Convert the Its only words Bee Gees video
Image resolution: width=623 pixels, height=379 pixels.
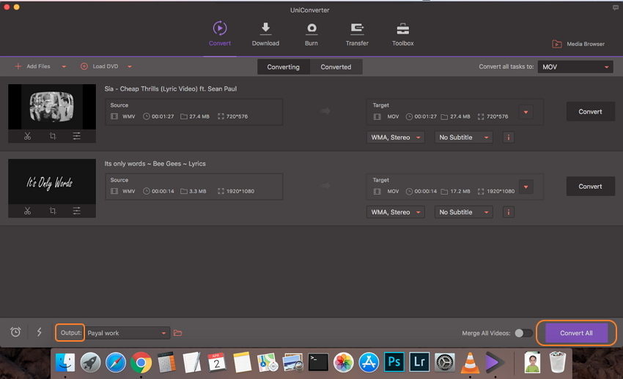tap(591, 187)
